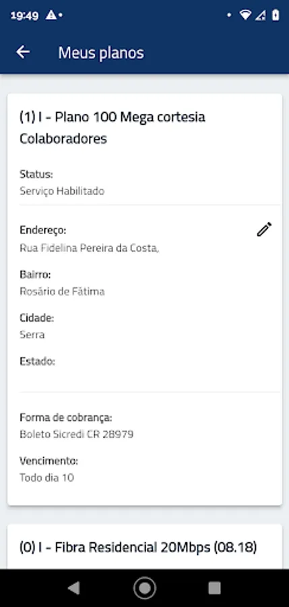Select the Rua Fidelina Pereira da Costa address
This screenshot has height=607, width=289.
90,248
